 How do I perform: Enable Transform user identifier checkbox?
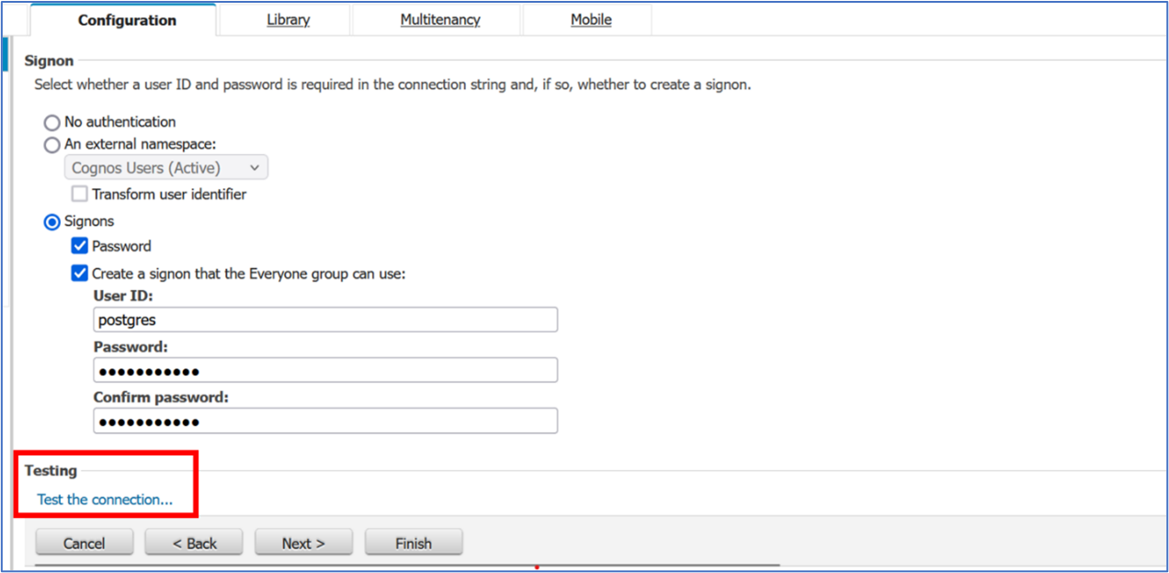(x=80, y=195)
